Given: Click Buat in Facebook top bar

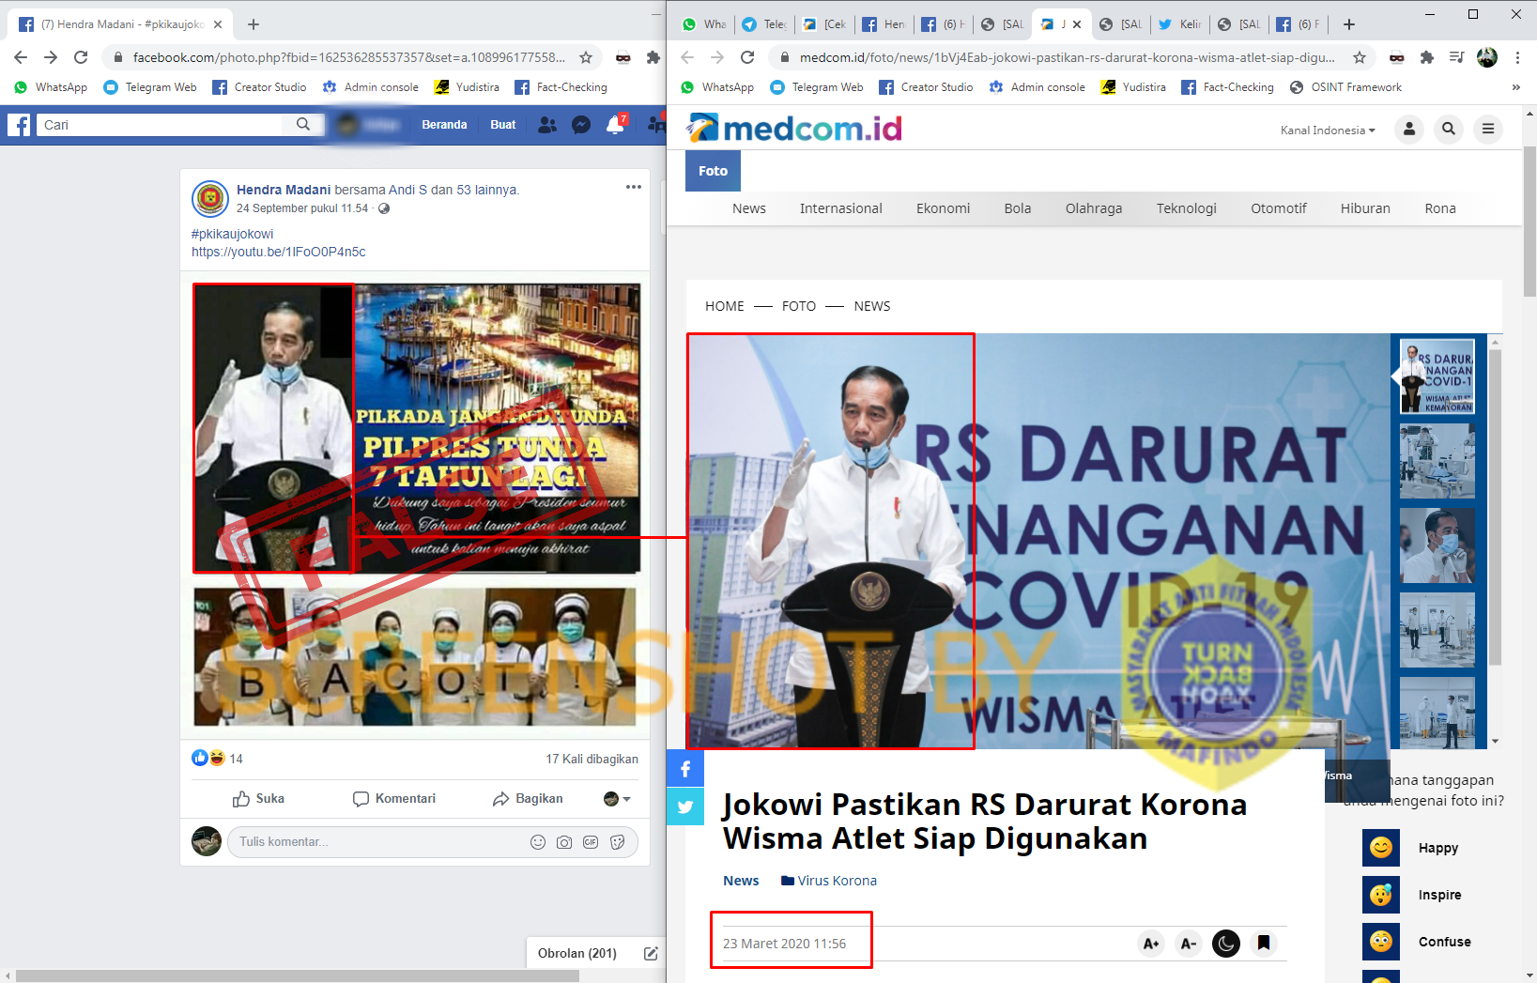Looking at the screenshot, I should click(x=503, y=125).
